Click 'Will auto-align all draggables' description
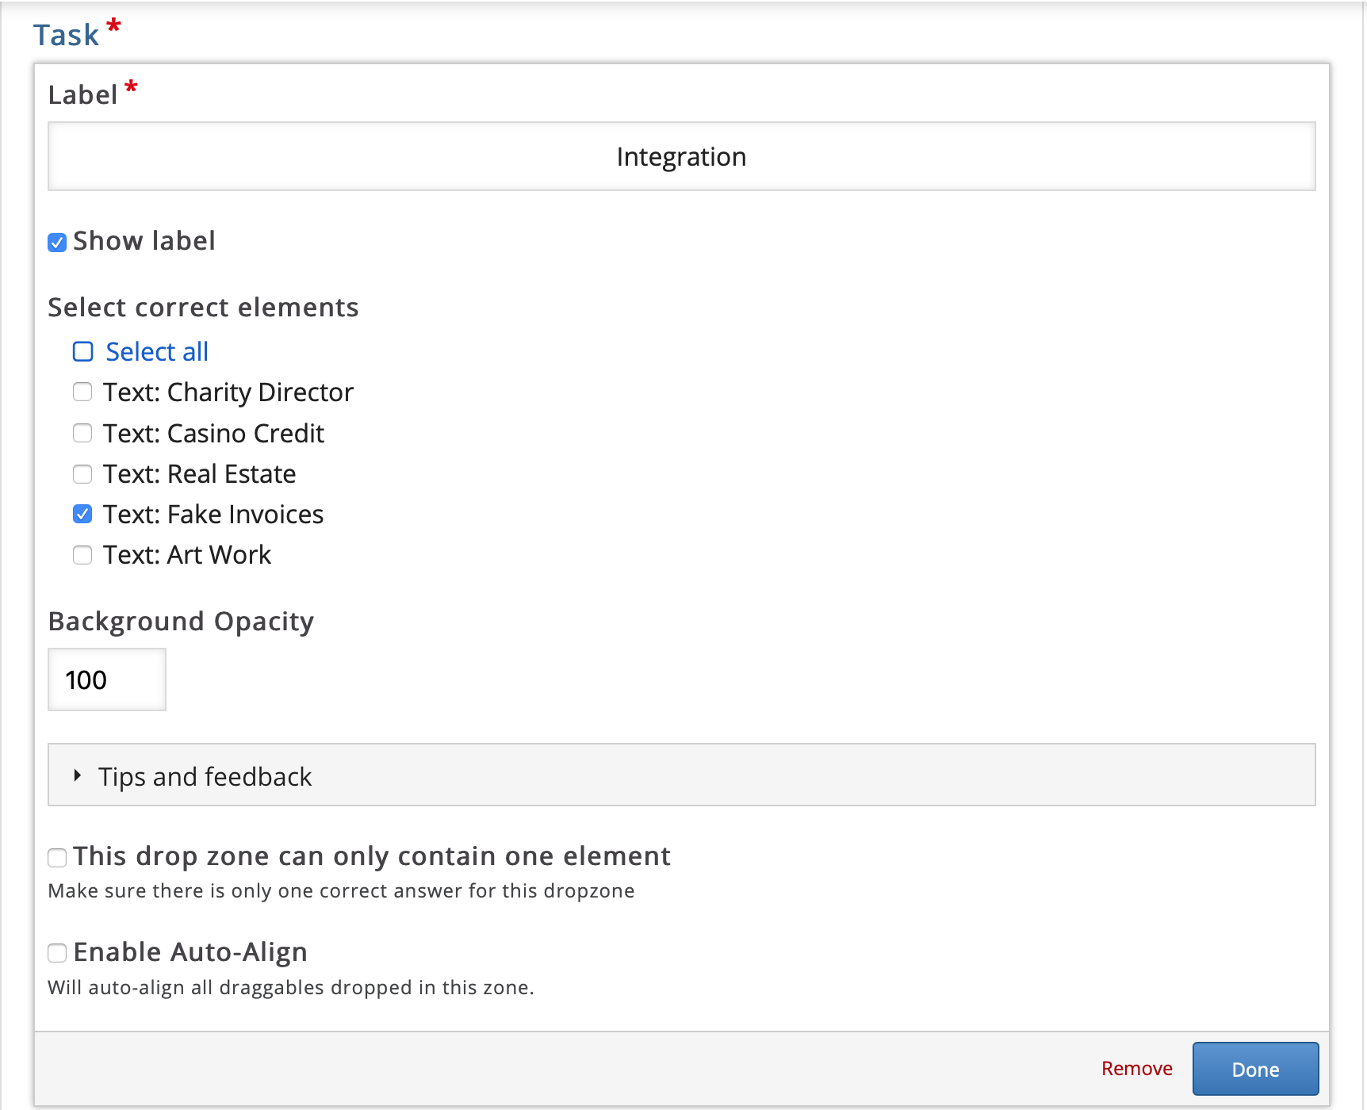Screen dimensions: 1367x1110 point(291,987)
